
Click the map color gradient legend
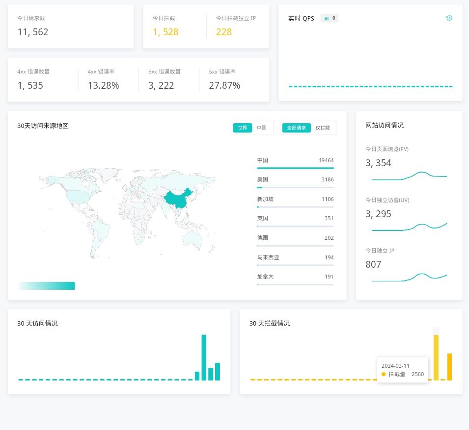pos(47,286)
